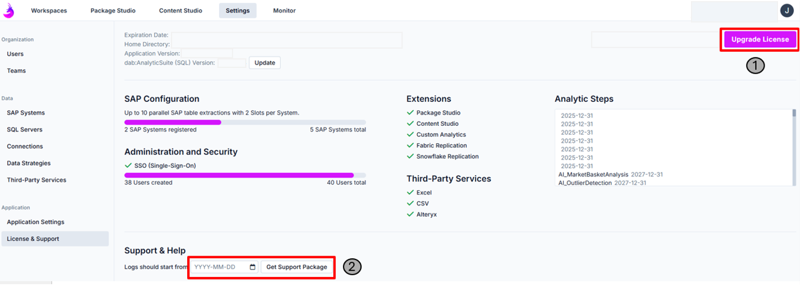
Task: Click the Update button next to the SQL version
Action: (x=264, y=63)
